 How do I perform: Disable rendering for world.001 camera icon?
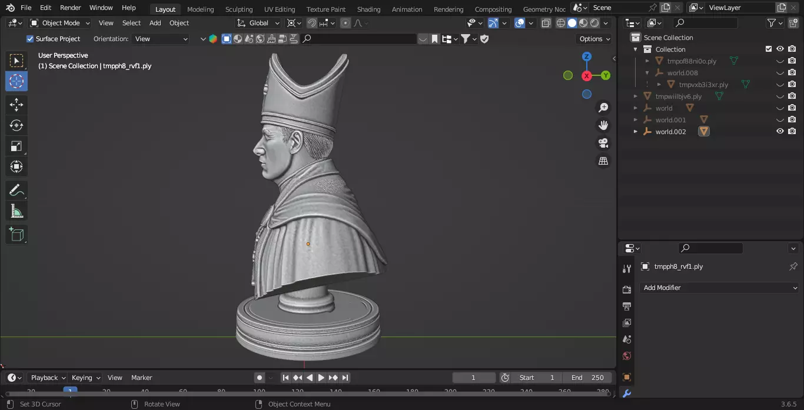[x=792, y=120]
